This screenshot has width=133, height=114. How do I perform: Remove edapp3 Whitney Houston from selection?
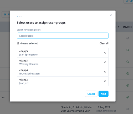click(105, 62)
